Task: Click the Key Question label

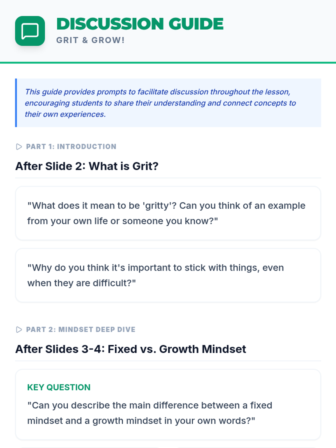Action: pos(59,387)
